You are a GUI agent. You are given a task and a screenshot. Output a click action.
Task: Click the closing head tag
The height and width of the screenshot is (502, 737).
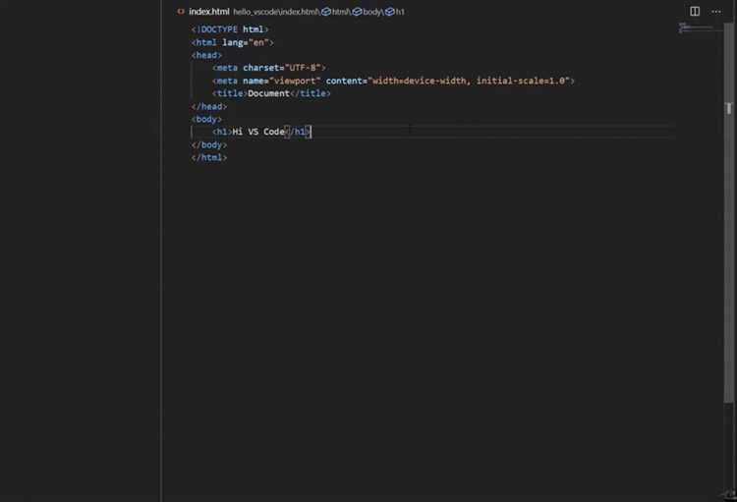(209, 106)
